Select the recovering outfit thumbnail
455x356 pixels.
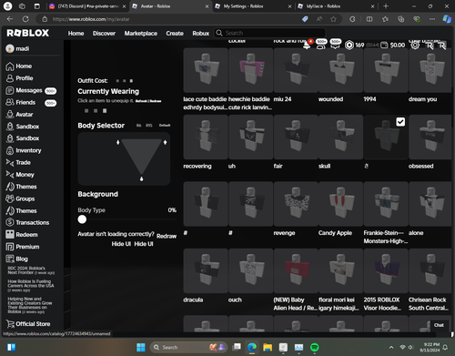coord(206,137)
